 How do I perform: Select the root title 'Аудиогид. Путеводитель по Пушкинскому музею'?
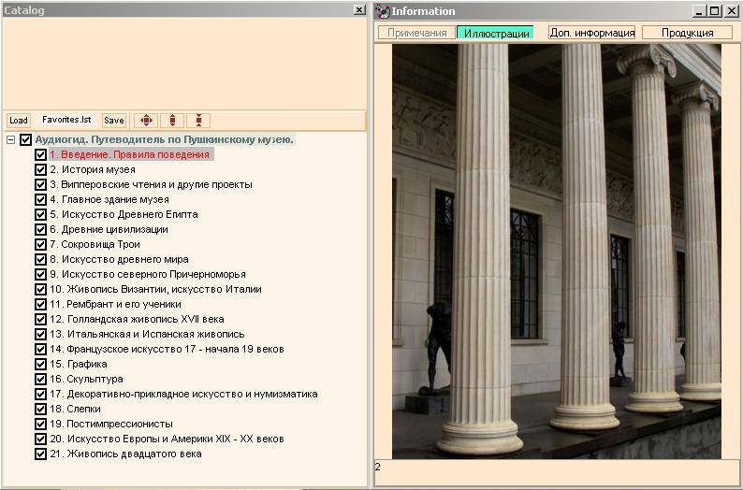click(x=165, y=139)
